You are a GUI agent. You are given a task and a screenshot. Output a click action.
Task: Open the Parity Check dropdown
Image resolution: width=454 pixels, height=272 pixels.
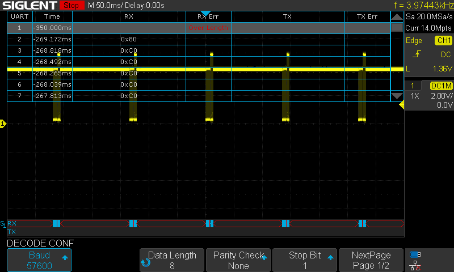tap(238, 260)
